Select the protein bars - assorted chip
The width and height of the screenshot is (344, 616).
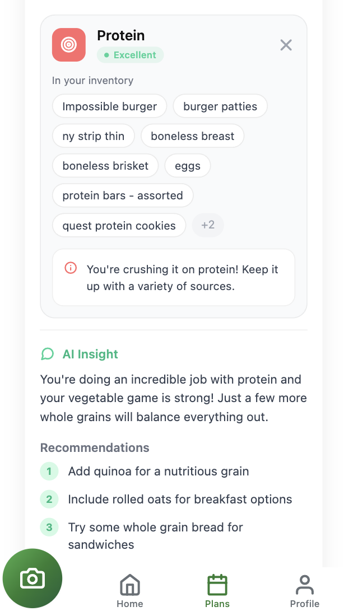pyautogui.click(x=122, y=195)
